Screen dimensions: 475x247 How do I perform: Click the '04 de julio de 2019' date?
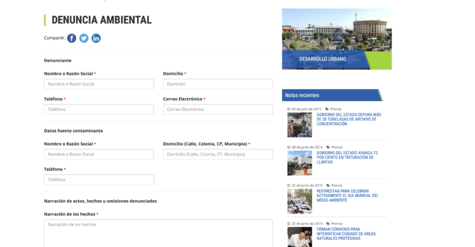tap(306, 109)
